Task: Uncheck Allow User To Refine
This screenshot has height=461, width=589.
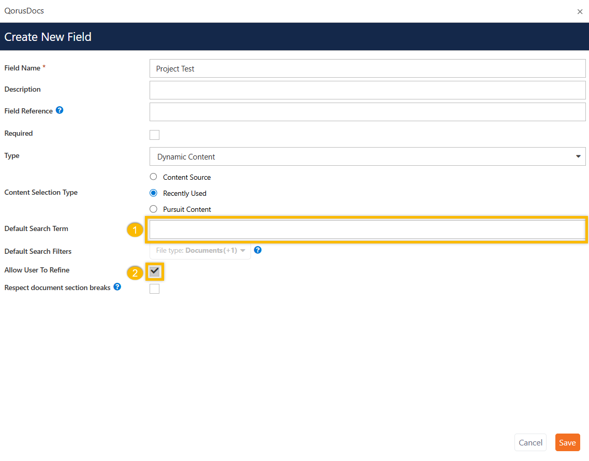Action: [154, 271]
